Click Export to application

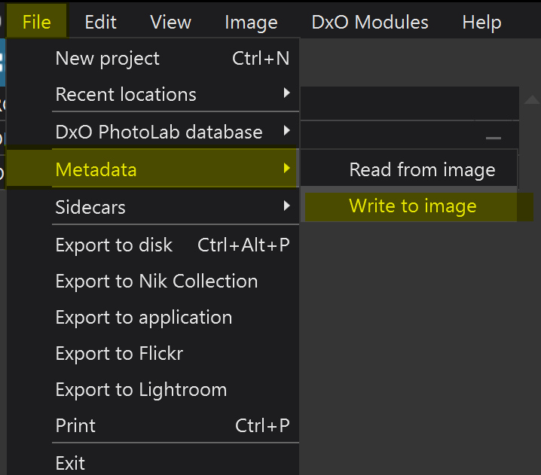tap(143, 317)
